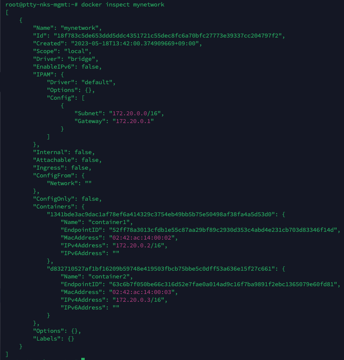This screenshot has width=344, height=360.
Task: Click the container1 name value
Action: pos(109,222)
